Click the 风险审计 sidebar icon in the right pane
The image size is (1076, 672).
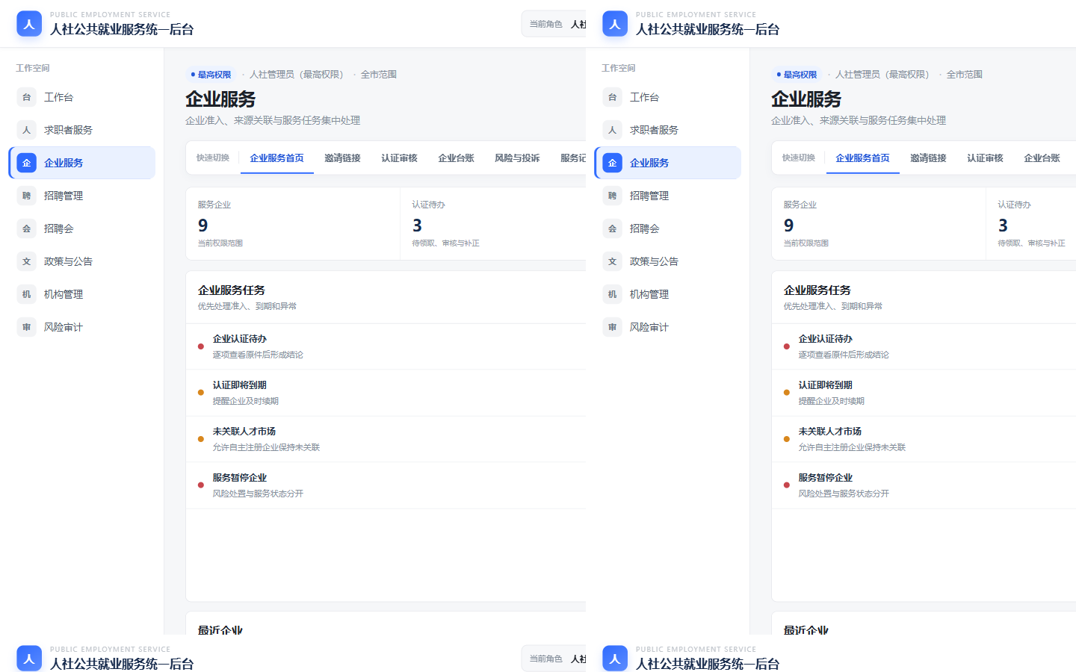tap(612, 327)
